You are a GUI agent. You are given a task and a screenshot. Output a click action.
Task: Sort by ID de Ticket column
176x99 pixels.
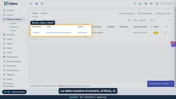[37, 27]
